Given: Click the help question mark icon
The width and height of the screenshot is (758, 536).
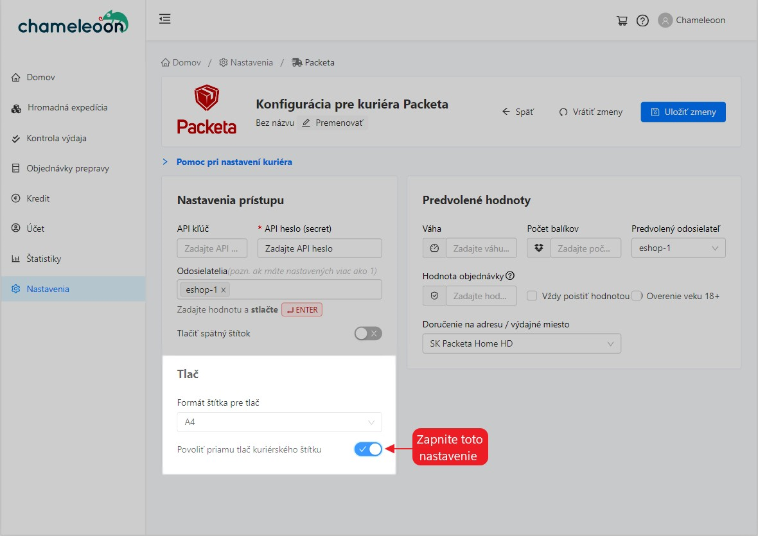Looking at the screenshot, I should point(642,21).
